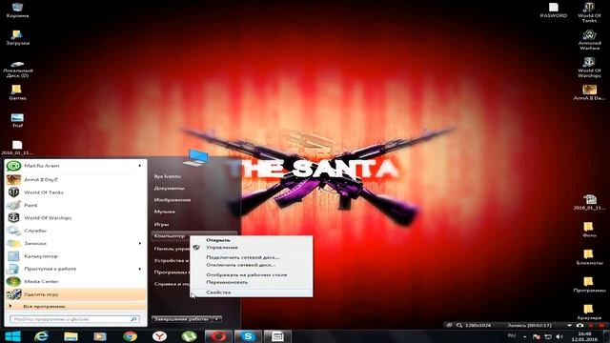
Task: Launch ArmA II desktop shortcut
Action: (589, 92)
